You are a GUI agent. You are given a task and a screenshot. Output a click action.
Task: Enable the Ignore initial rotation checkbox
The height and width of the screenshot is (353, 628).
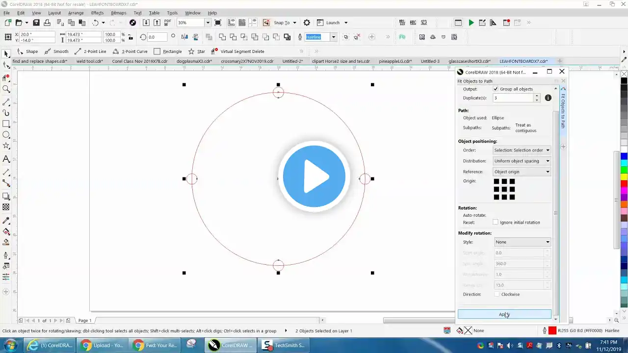[496, 223]
